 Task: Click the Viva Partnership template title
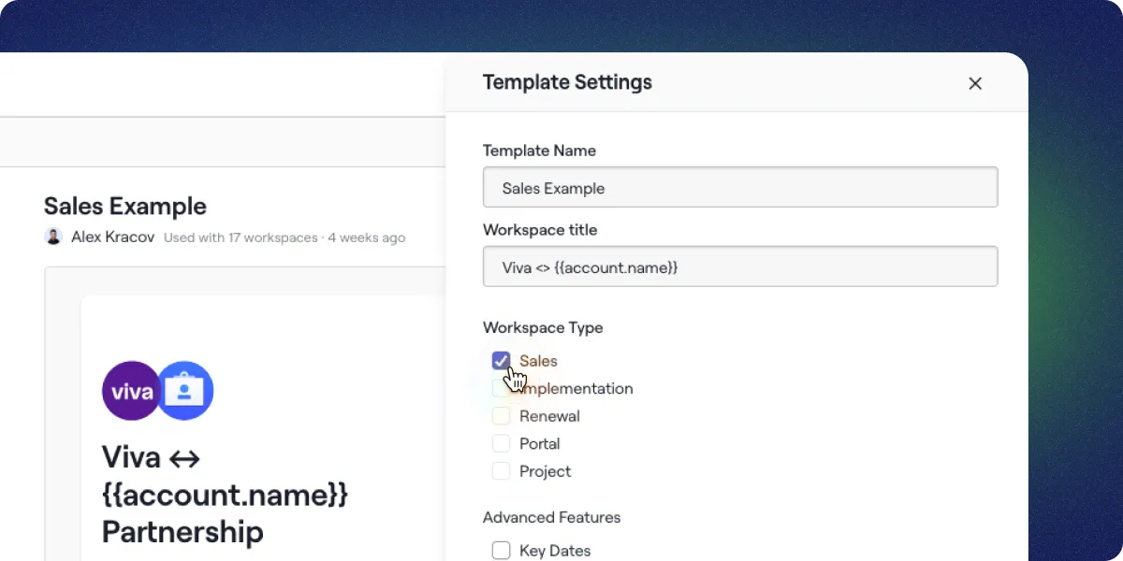pyautogui.click(x=225, y=495)
